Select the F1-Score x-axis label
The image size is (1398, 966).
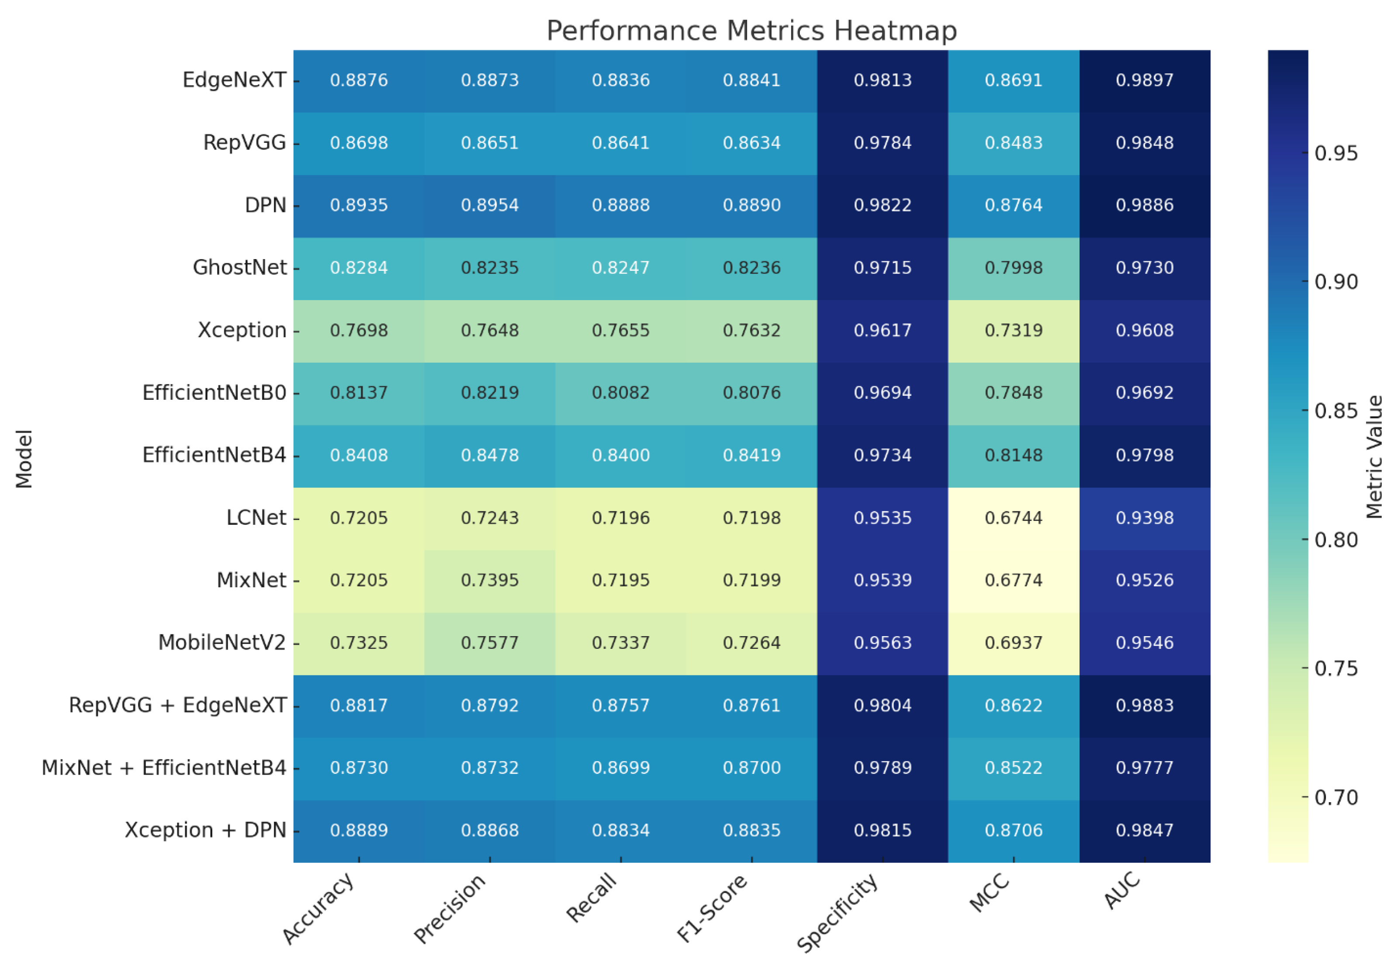coord(712,908)
